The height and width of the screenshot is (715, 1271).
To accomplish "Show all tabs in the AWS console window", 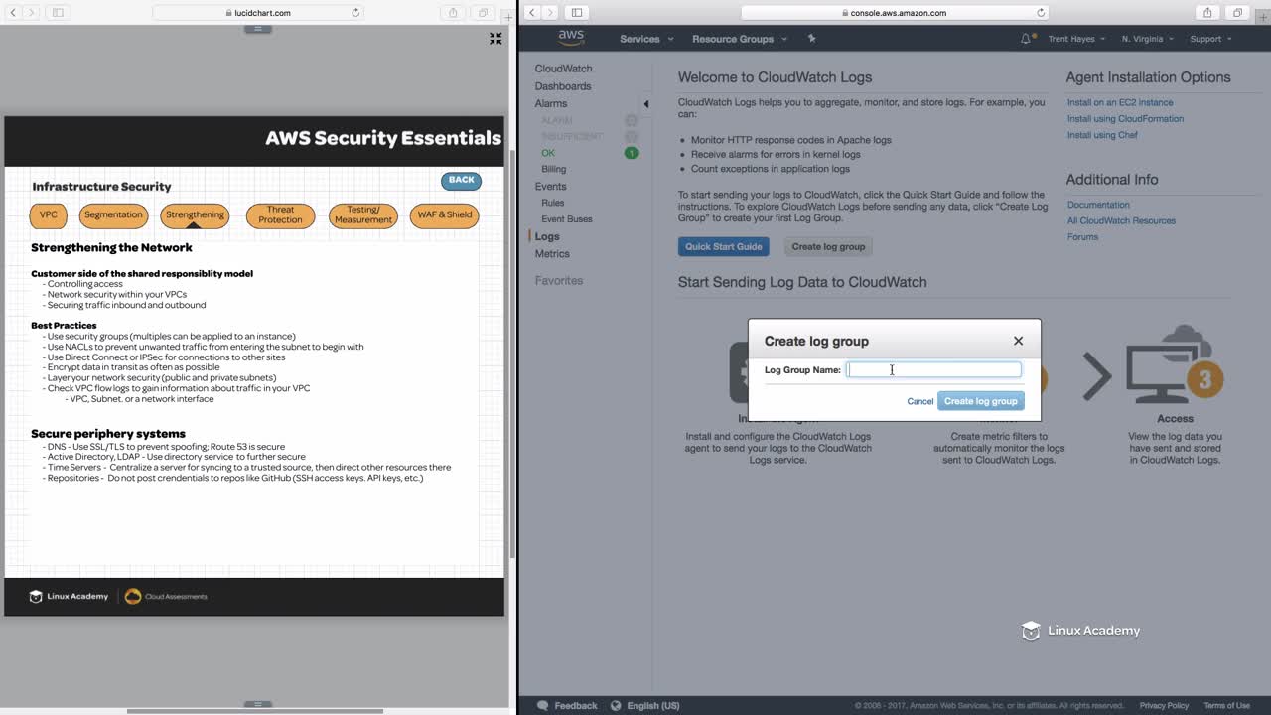I will (1237, 13).
